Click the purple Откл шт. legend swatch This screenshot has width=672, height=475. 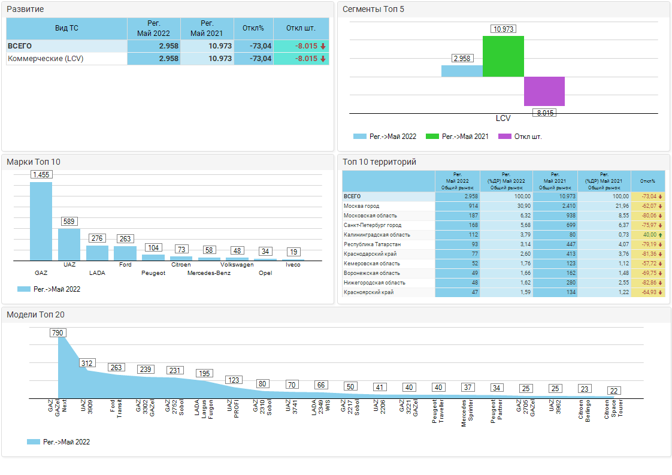pos(504,137)
